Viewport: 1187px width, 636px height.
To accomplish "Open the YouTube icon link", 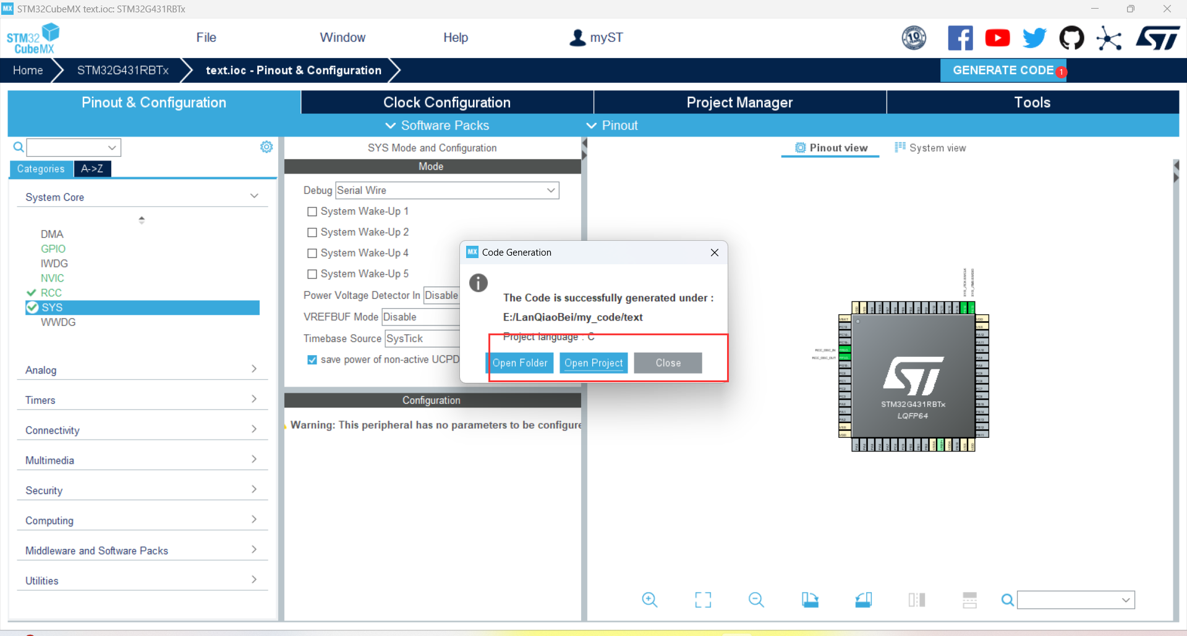I will tap(997, 38).
